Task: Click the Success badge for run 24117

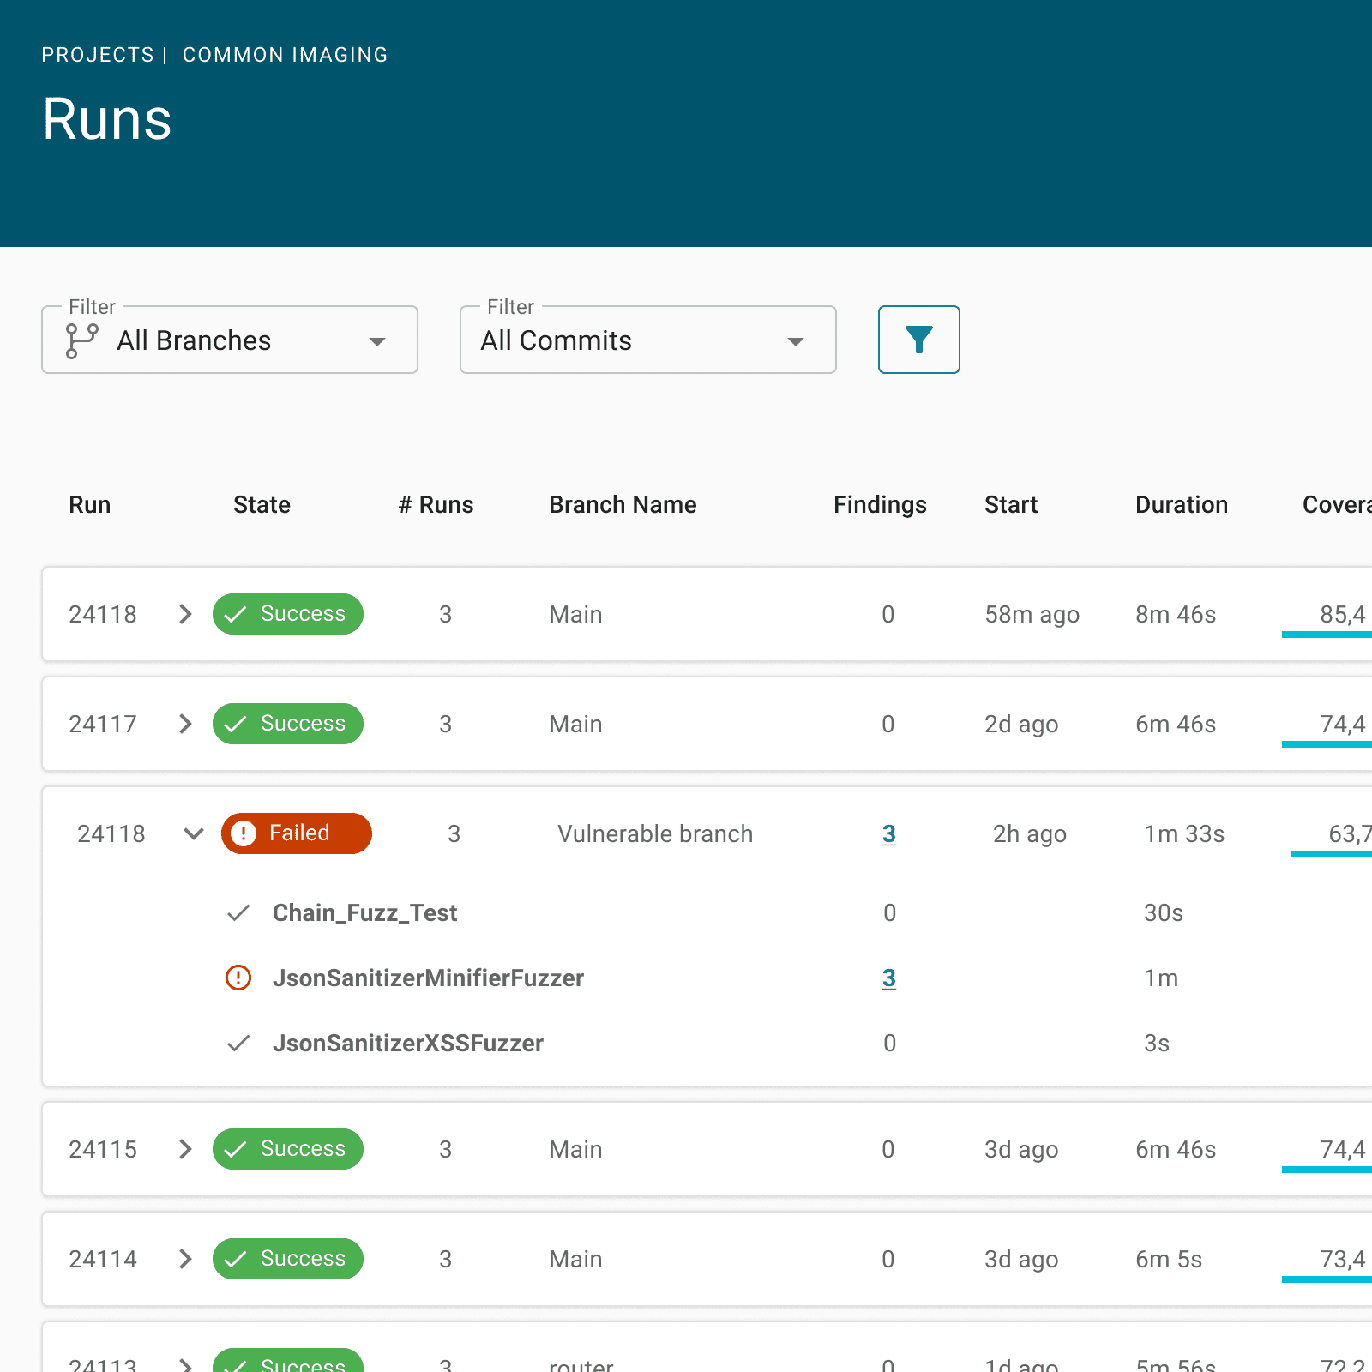Action: pyautogui.click(x=288, y=724)
